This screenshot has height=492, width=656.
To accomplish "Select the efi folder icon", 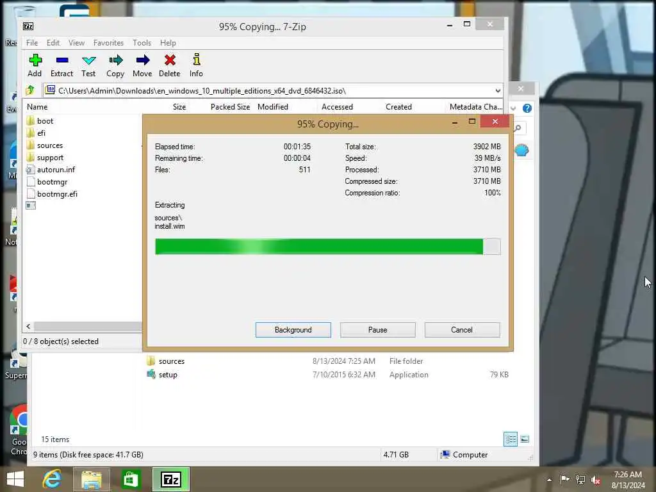I will click(x=31, y=133).
